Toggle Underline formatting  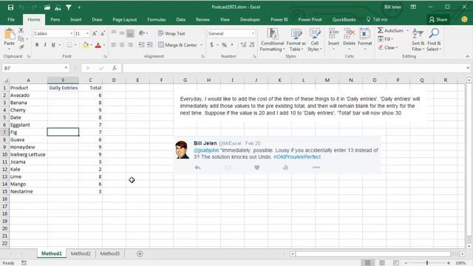(53, 45)
